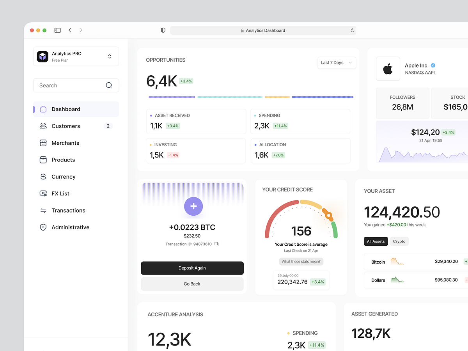Viewport: 468px width, 351px height.
Task: Open the FX List page
Action: 60,193
